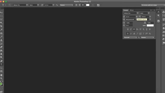Toggle Faux Italic in Character panel
This screenshot has height=93, width=165.
coord(131,29)
